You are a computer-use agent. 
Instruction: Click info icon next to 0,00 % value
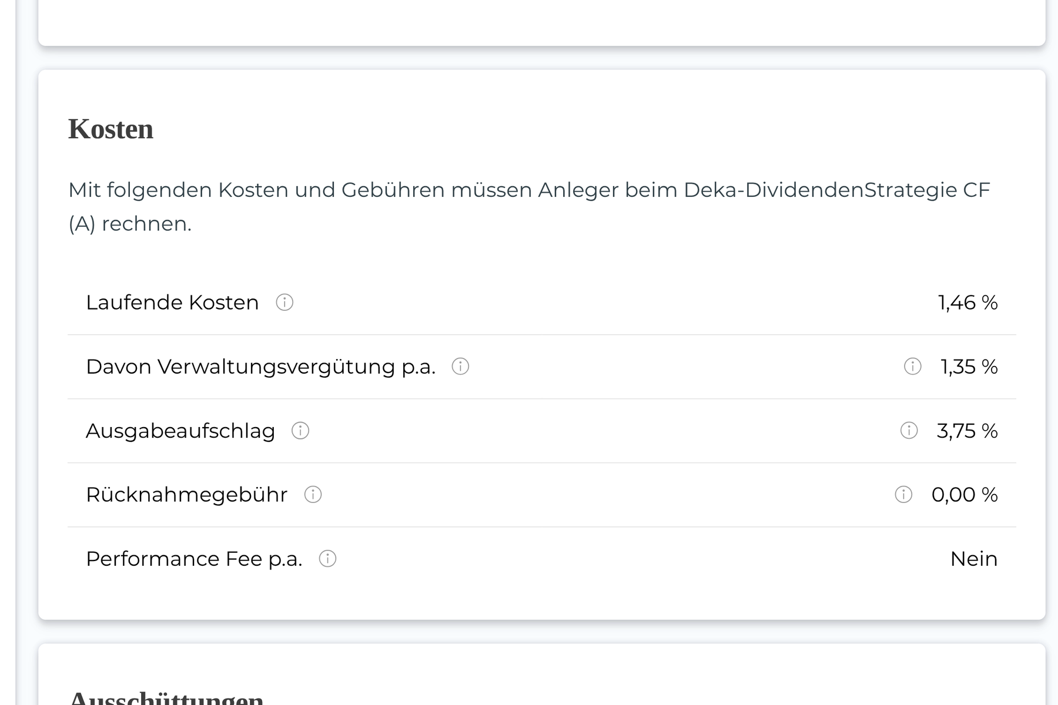(x=903, y=495)
